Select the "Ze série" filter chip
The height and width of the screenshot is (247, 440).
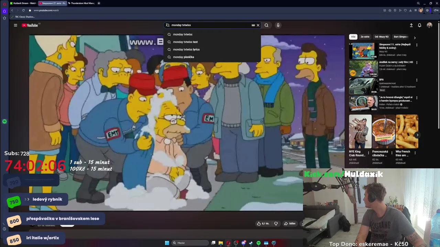(x=365, y=37)
